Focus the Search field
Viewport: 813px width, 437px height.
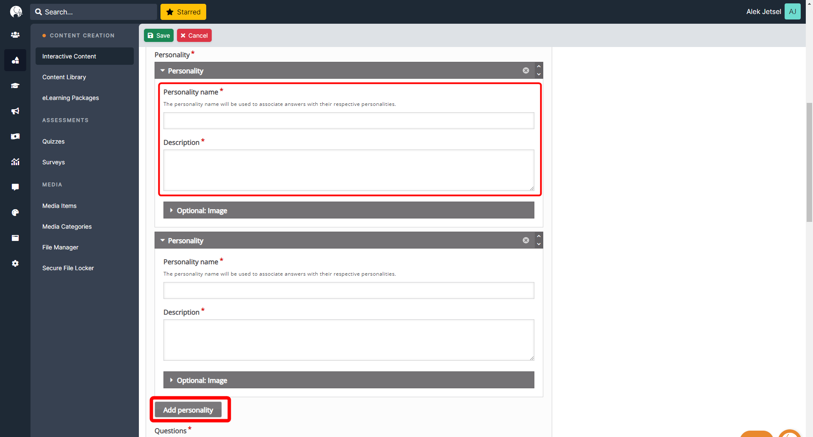click(94, 12)
